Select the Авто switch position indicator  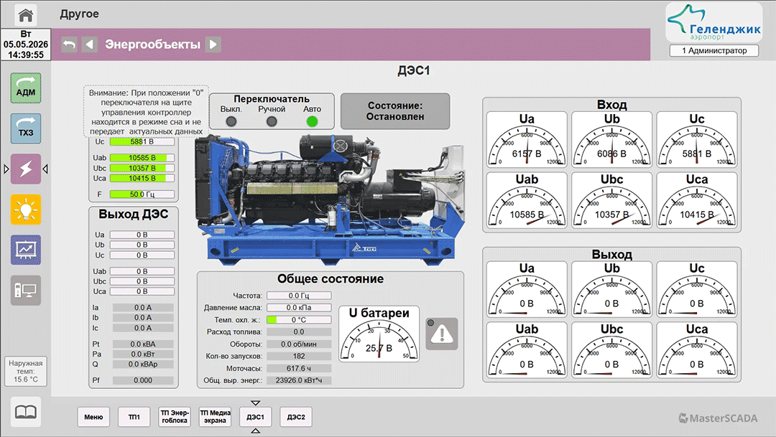pyautogui.click(x=312, y=121)
